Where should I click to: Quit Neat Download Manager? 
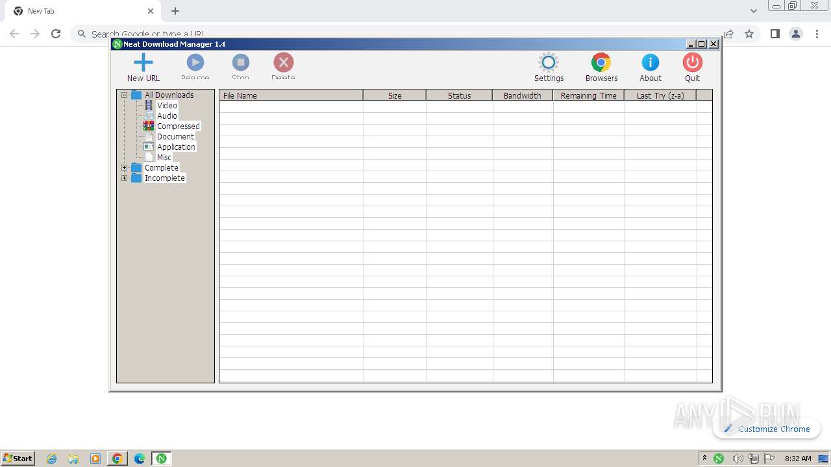692,68
